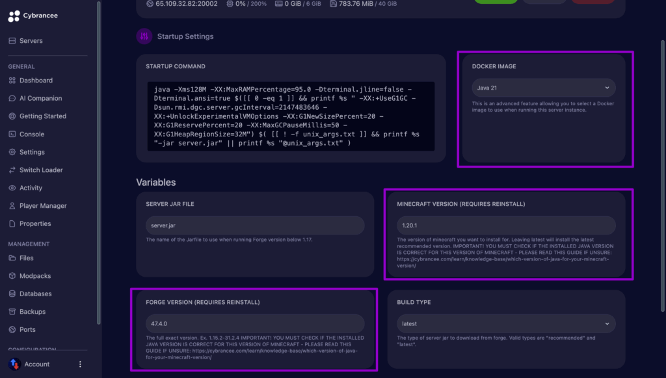Screen dimensions: 666x378
Task: Click the Console terminal icon
Action: 12,134
